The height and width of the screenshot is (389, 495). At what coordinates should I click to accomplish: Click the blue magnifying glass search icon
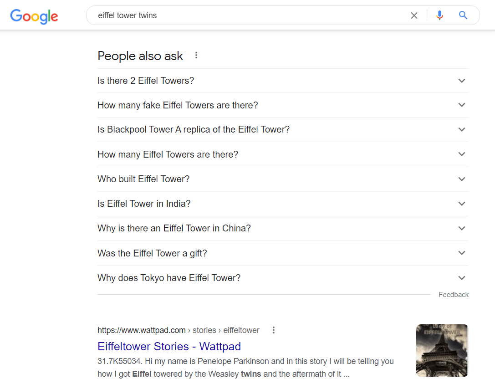(x=463, y=15)
